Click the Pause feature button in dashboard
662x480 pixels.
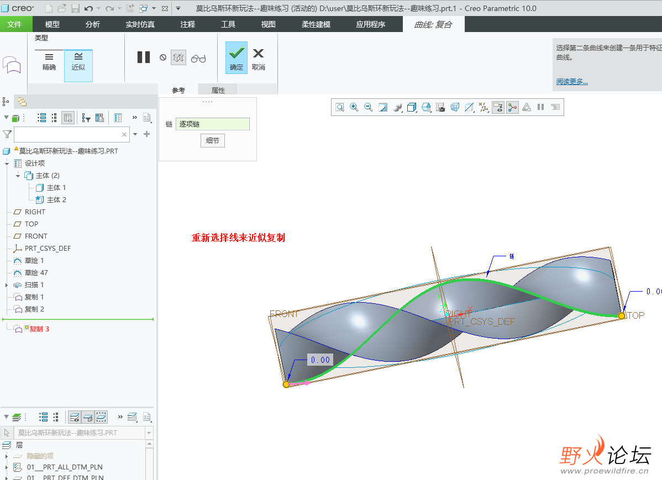point(144,57)
